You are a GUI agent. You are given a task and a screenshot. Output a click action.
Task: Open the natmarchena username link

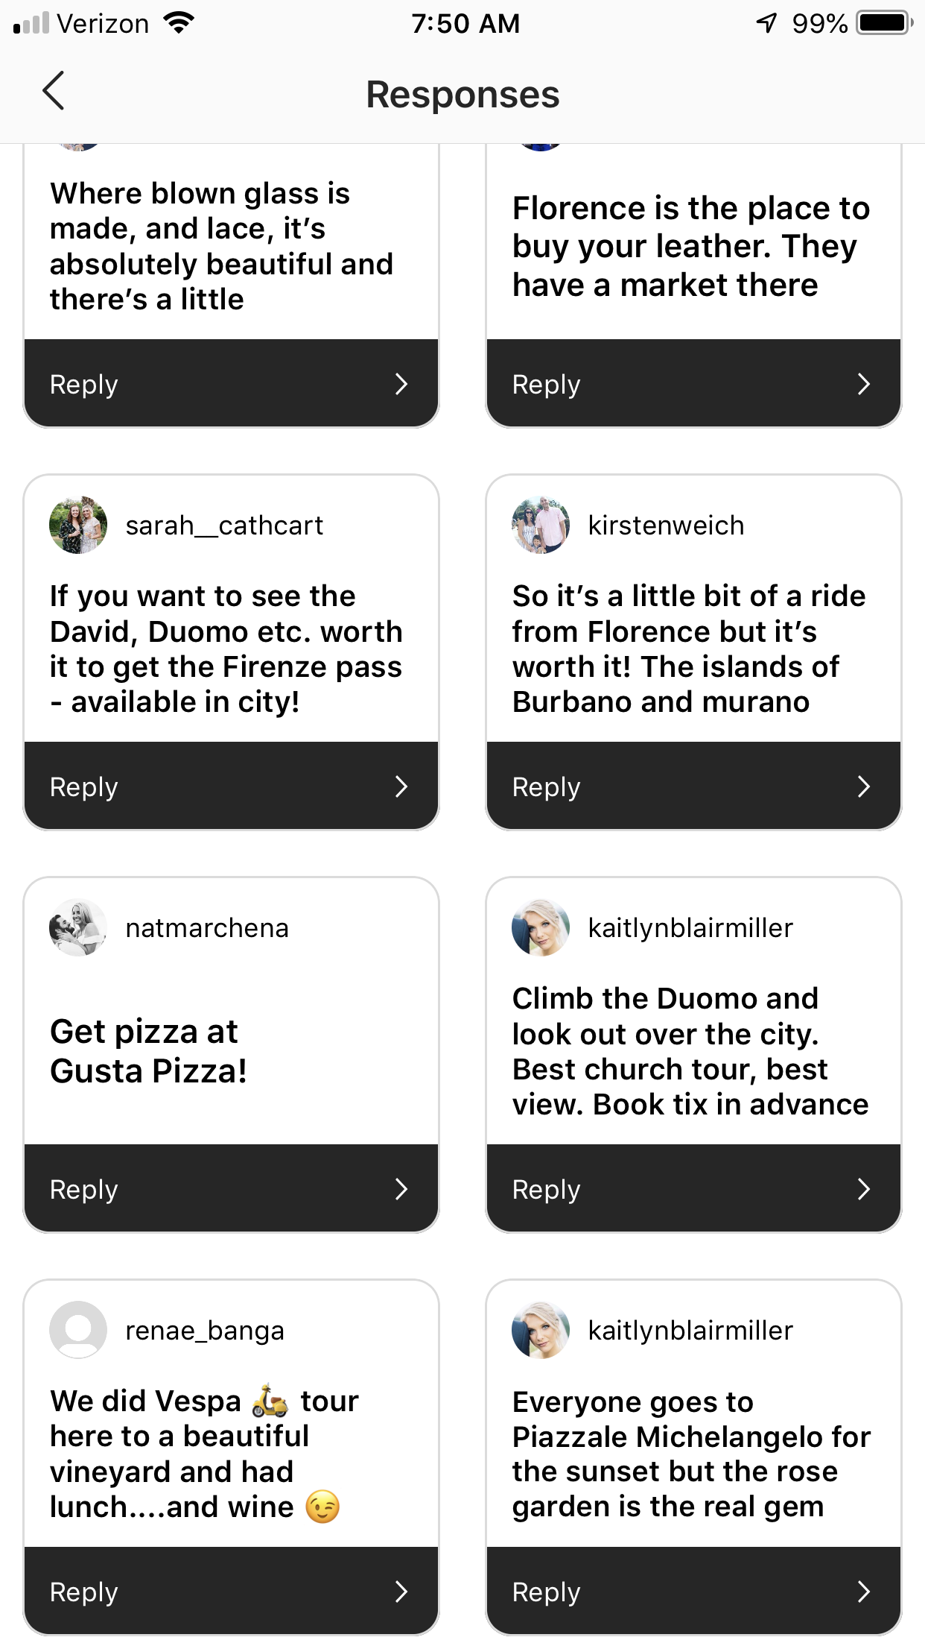(x=207, y=928)
